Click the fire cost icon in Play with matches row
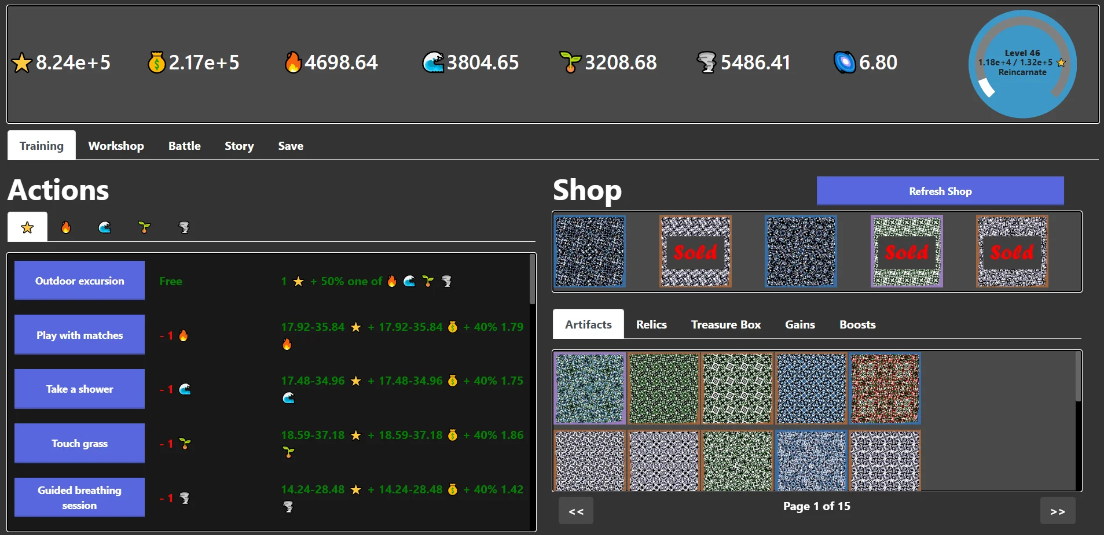 (184, 335)
